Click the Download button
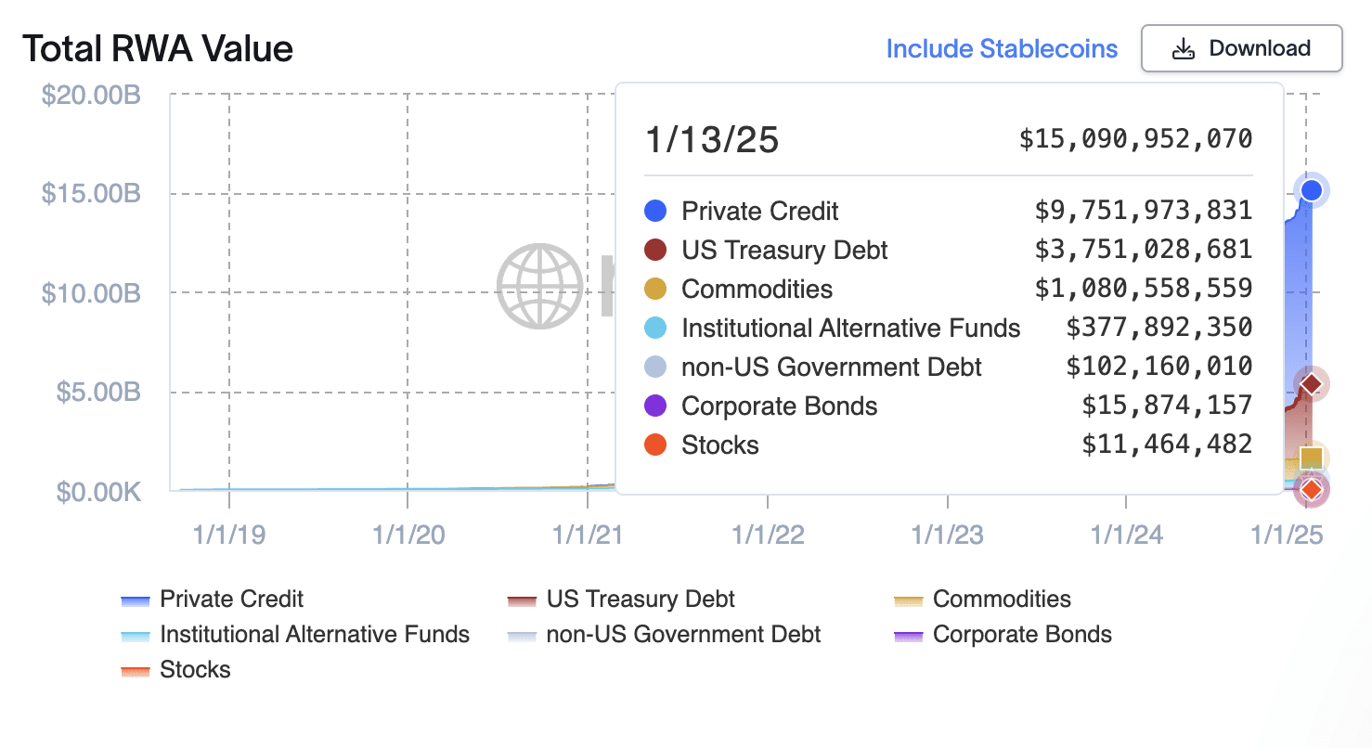Viewport: 1372px width, 748px height. (1241, 48)
